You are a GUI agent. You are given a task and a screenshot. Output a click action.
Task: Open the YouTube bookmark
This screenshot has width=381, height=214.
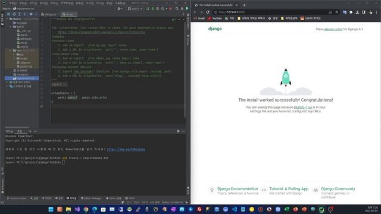tap(215, 18)
